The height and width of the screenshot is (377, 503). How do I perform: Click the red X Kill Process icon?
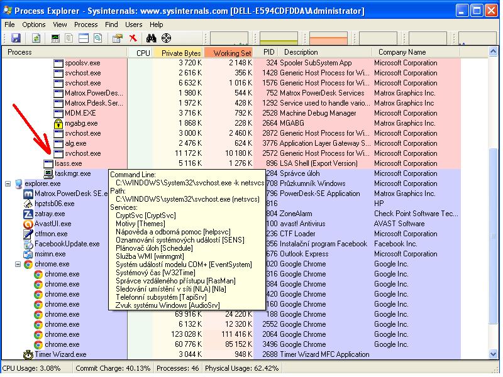point(133,38)
